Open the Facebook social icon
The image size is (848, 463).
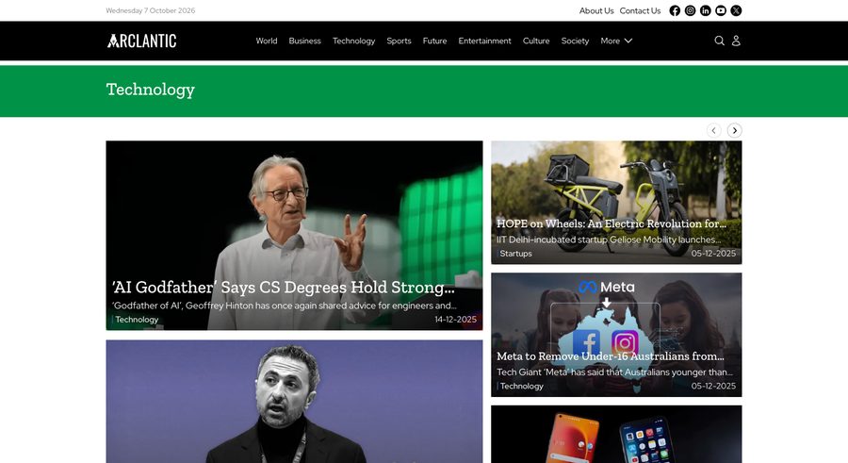[x=675, y=10]
